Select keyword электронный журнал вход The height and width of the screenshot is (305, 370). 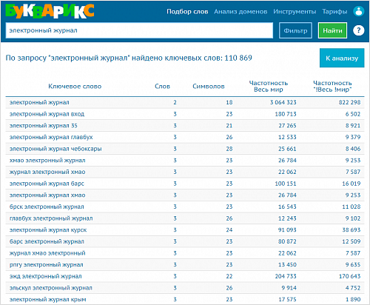click(x=47, y=114)
